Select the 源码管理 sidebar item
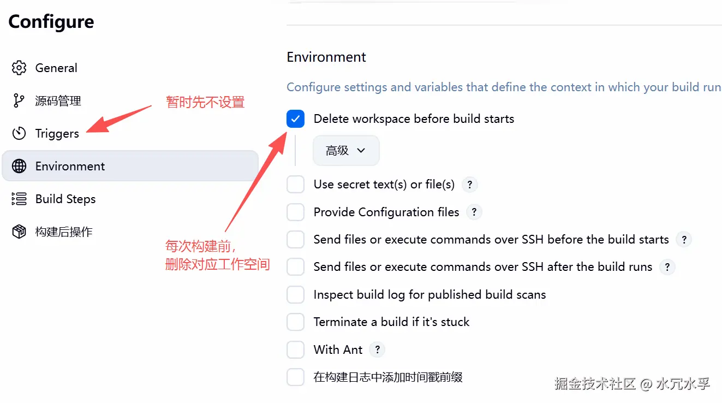 tap(58, 101)
